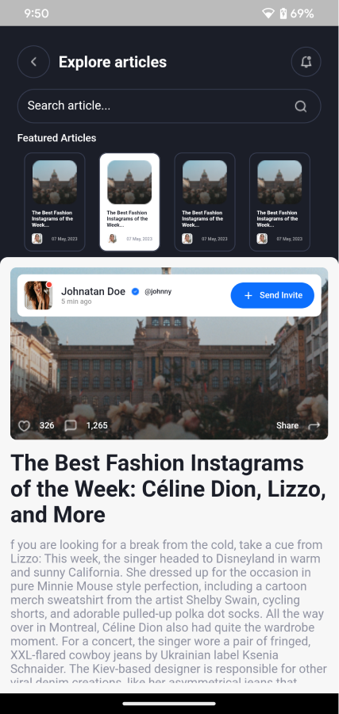Image resolution: width=339 pixels, height=714 pixels.
Task: Tap the battery indicator in status bar
Action: 283,13
